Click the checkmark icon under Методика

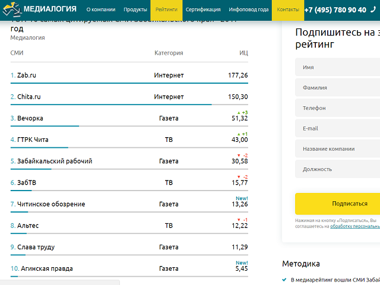coord(284,280)
